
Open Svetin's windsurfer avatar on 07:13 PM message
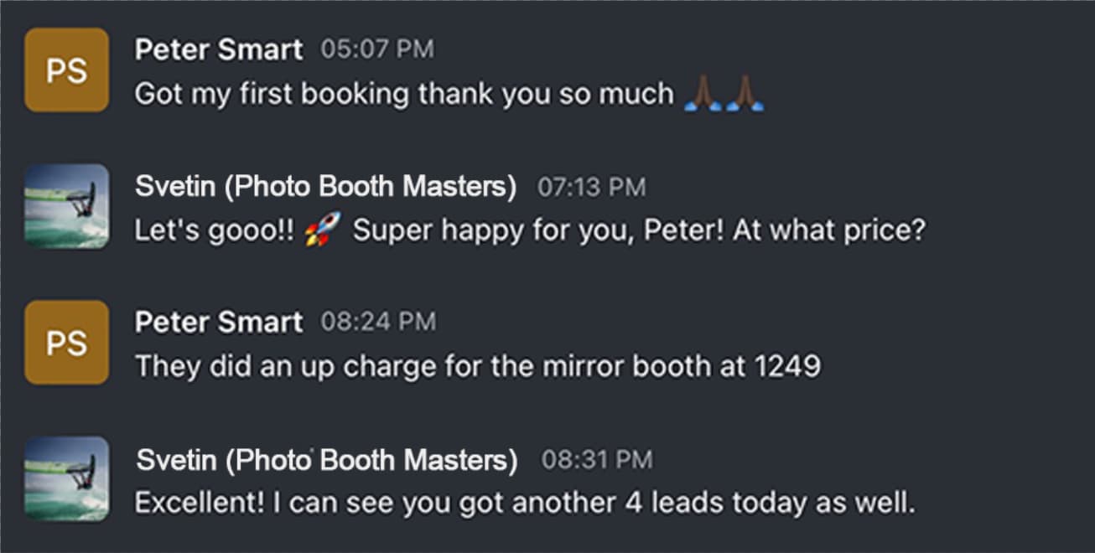[x=66, y=206]
